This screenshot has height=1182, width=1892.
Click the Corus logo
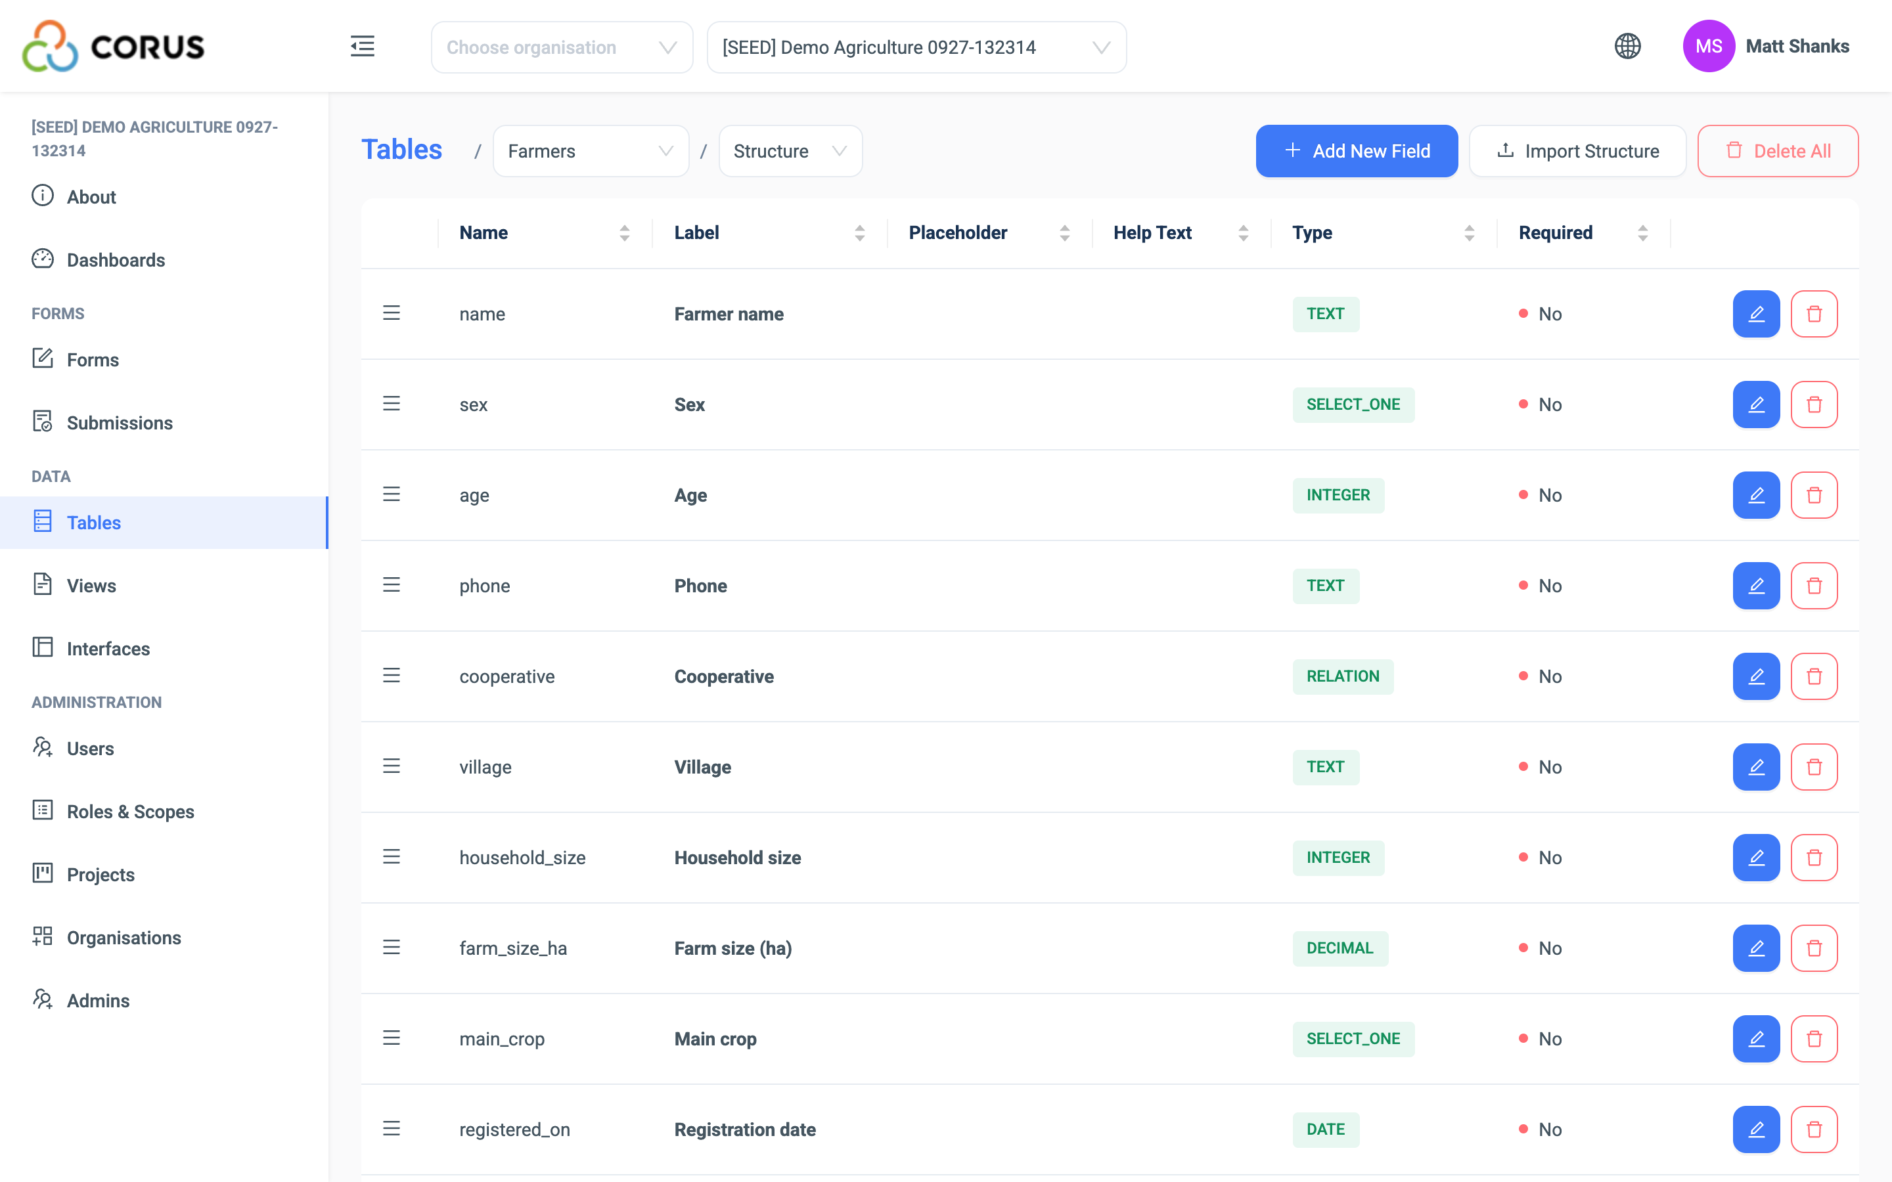click(114, 46)
